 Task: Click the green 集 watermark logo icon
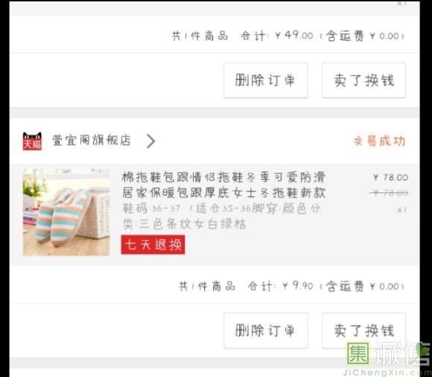point(358,353)
